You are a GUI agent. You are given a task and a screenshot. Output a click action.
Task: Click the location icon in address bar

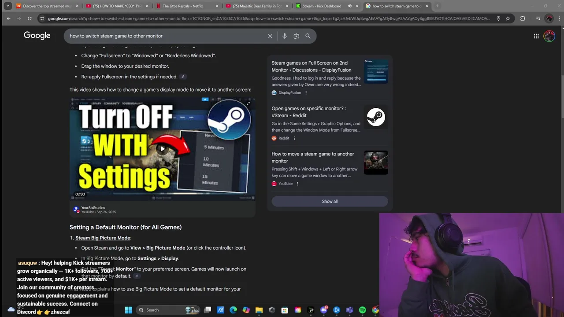coord(498,18)
